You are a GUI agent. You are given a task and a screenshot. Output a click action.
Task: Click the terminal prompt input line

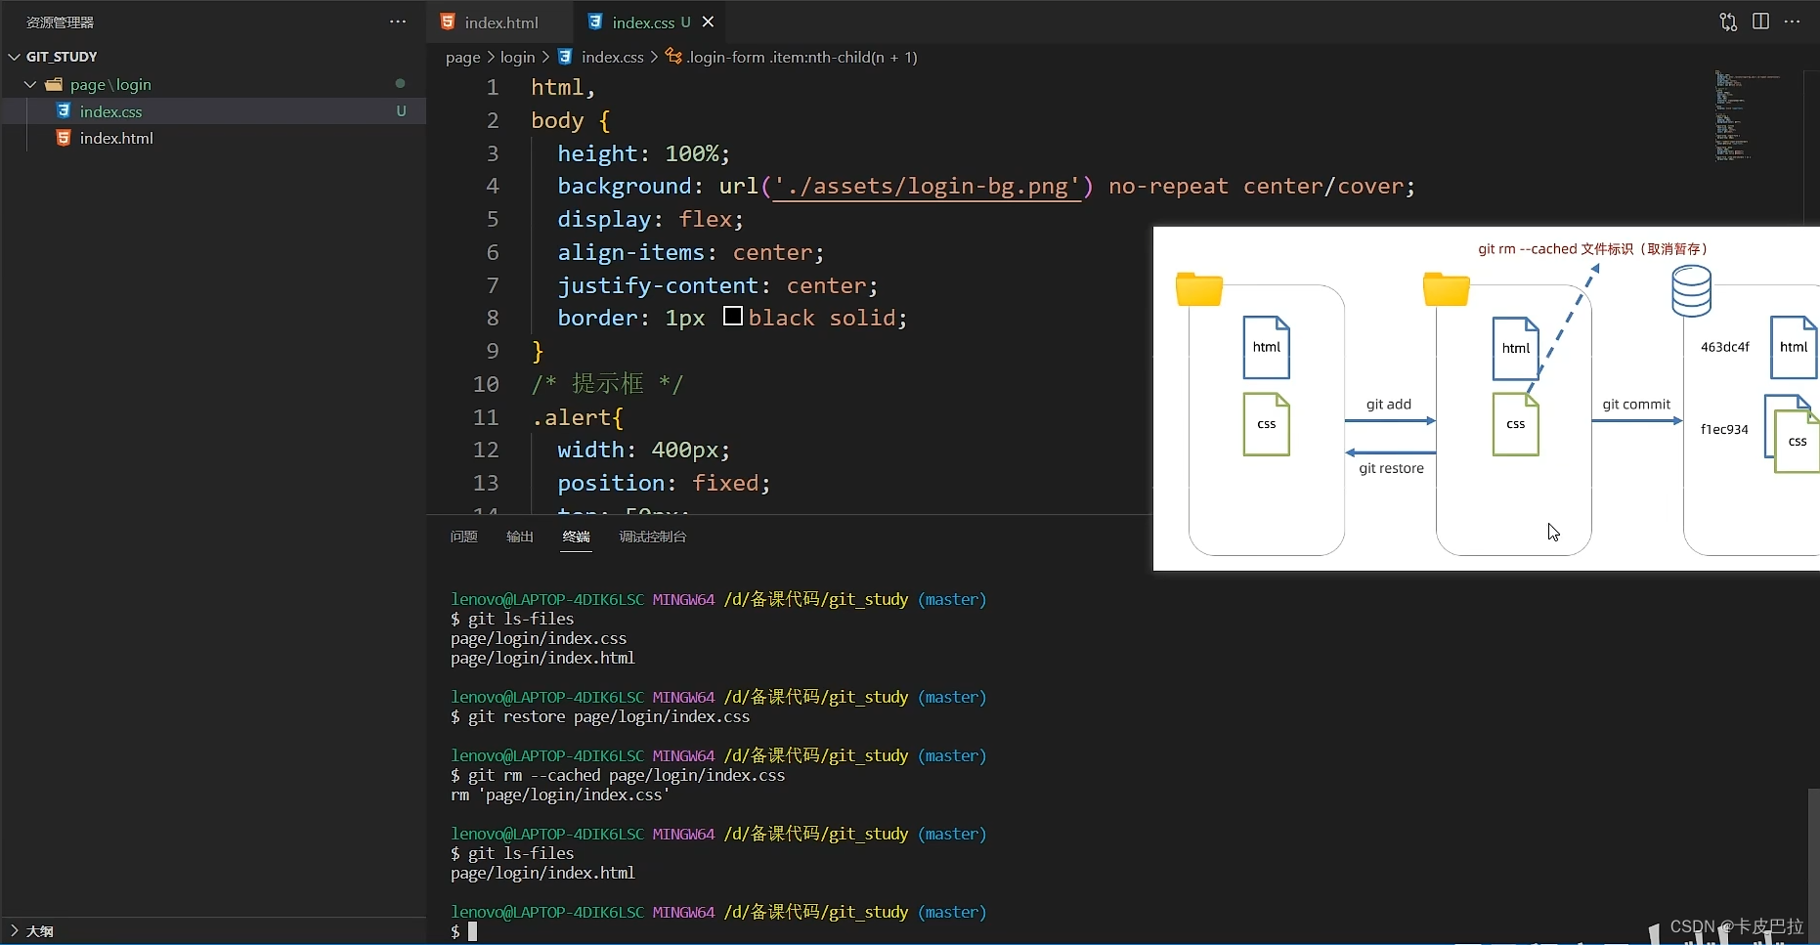(x=473, y=931)
